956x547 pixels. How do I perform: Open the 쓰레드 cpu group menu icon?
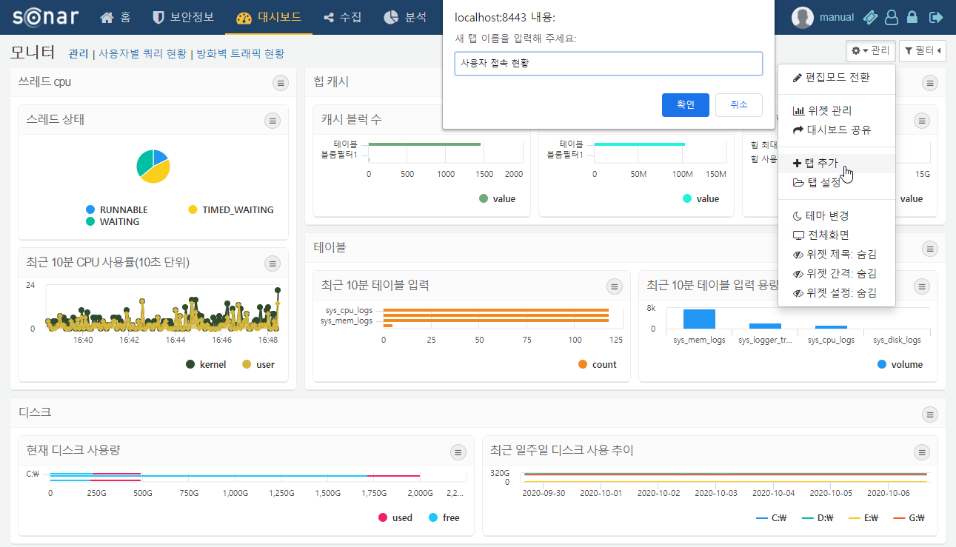point(281,83)
